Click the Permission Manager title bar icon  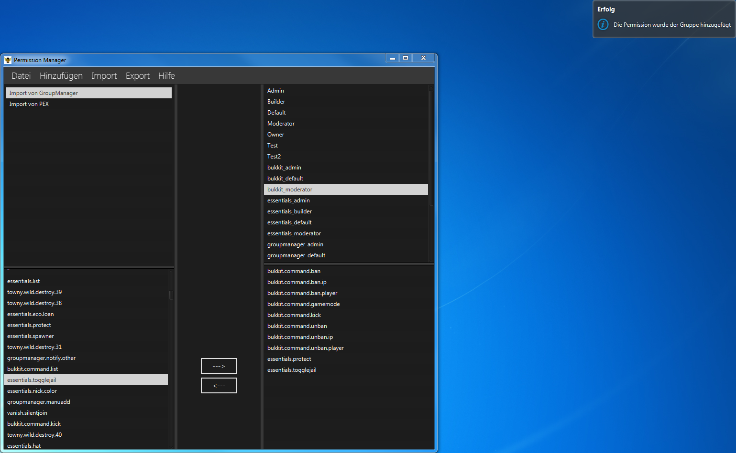[8, 60]
